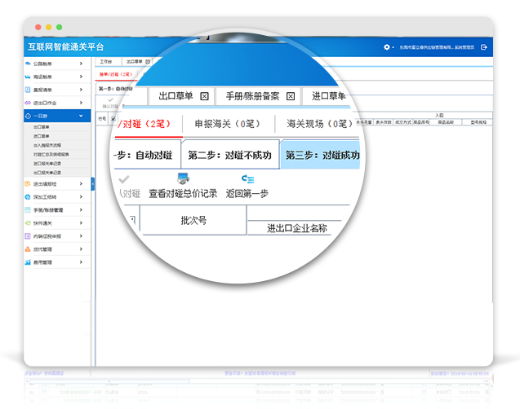The width and height of the screenshot is (520, 409).
Task: Click the 进出境报检 sidebar icon
Action: [x=28, y=184]
